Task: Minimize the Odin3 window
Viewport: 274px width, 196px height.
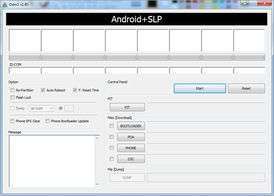Action: pos(245,3)
